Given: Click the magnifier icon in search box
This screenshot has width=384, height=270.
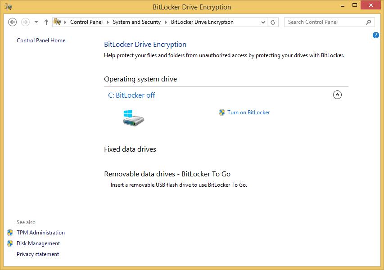Looking at the screenshot, I should [x=369, y=22].
